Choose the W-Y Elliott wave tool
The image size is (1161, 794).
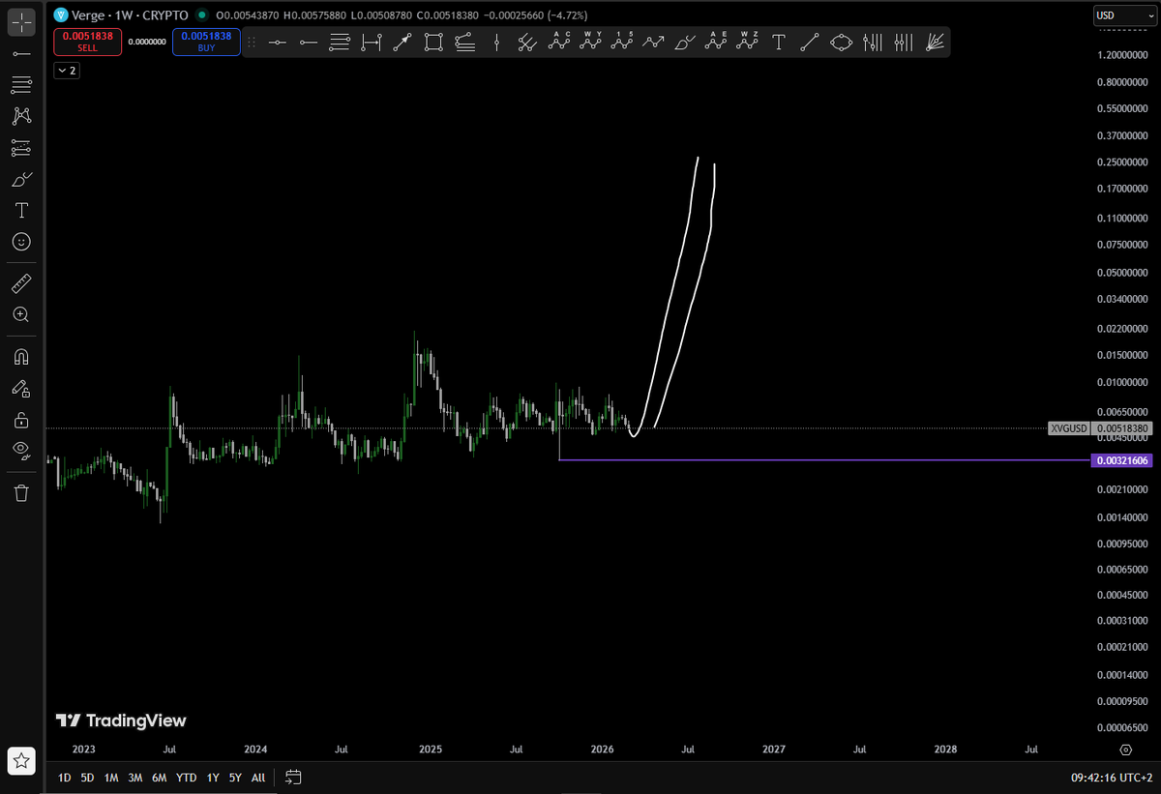click(x=590, y=43)
